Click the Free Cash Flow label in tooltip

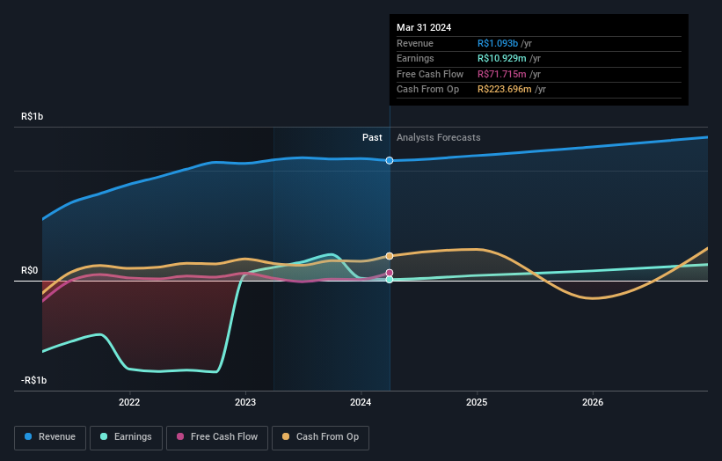point(430,74)
